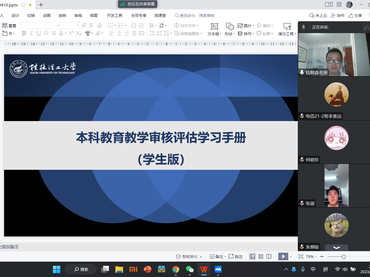Viewport: 370px width, 277px height.
Task: Apply italic formatting
Action: [x=31, y=33]
